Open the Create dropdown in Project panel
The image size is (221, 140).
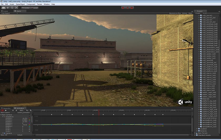198,13
